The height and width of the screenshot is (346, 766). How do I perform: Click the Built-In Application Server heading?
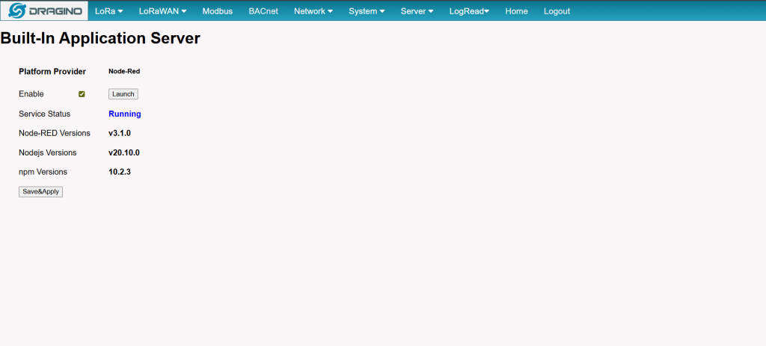100,38
